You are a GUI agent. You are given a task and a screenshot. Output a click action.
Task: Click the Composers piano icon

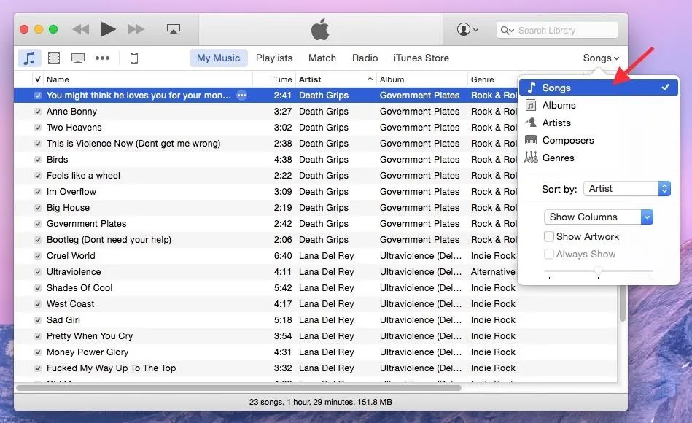click(531, 140)
